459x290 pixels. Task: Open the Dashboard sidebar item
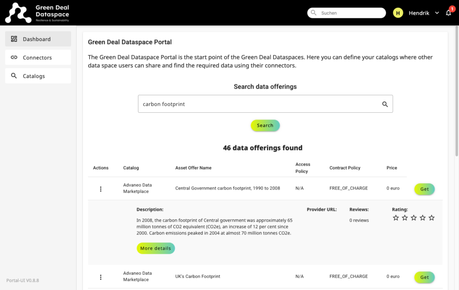click(38, 39)
